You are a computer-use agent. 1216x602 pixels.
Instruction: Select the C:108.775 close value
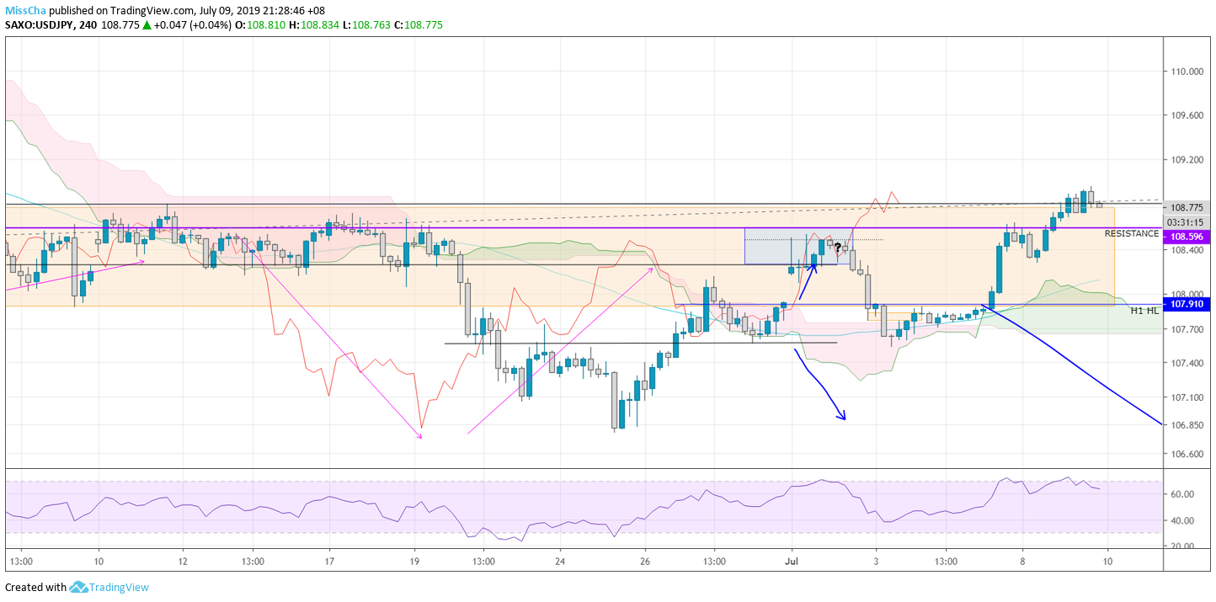click(419, 25)
